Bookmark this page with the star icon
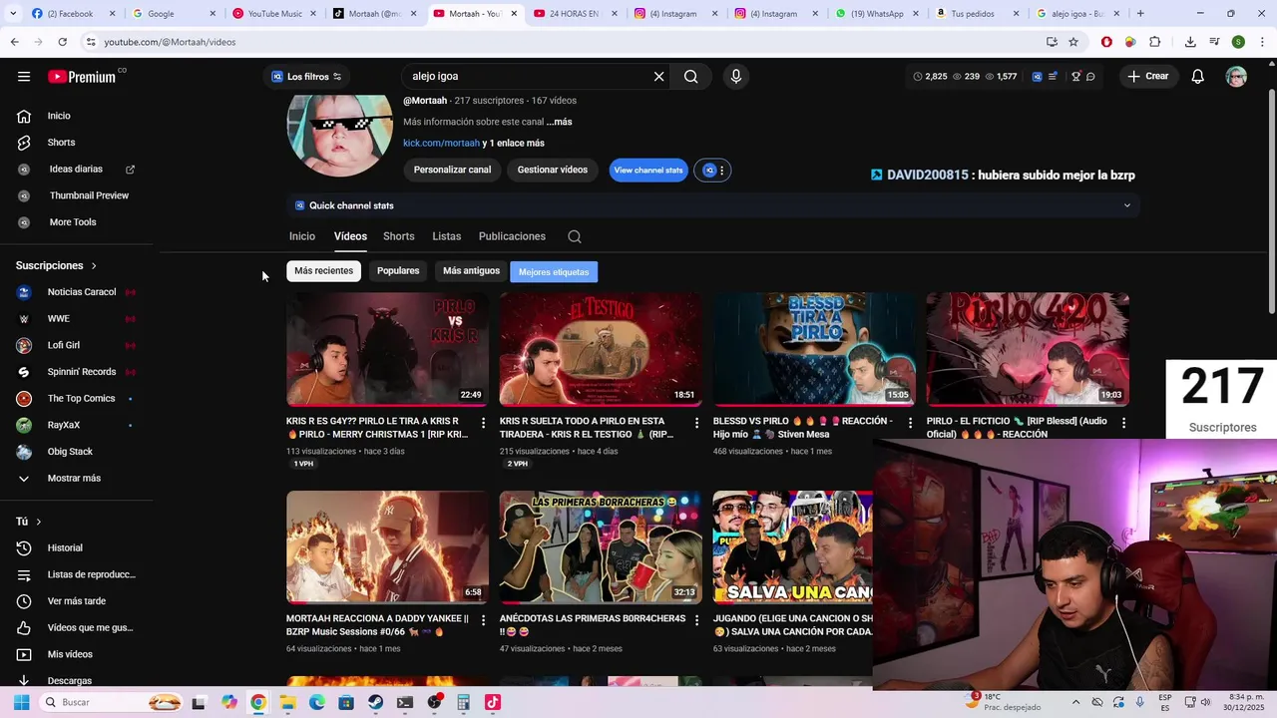 [1073, 42]
